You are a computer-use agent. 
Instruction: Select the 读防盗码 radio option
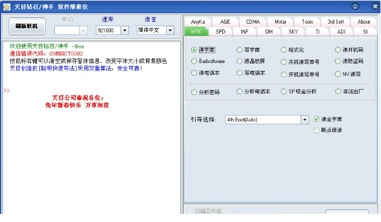click(x=349, y=61)
